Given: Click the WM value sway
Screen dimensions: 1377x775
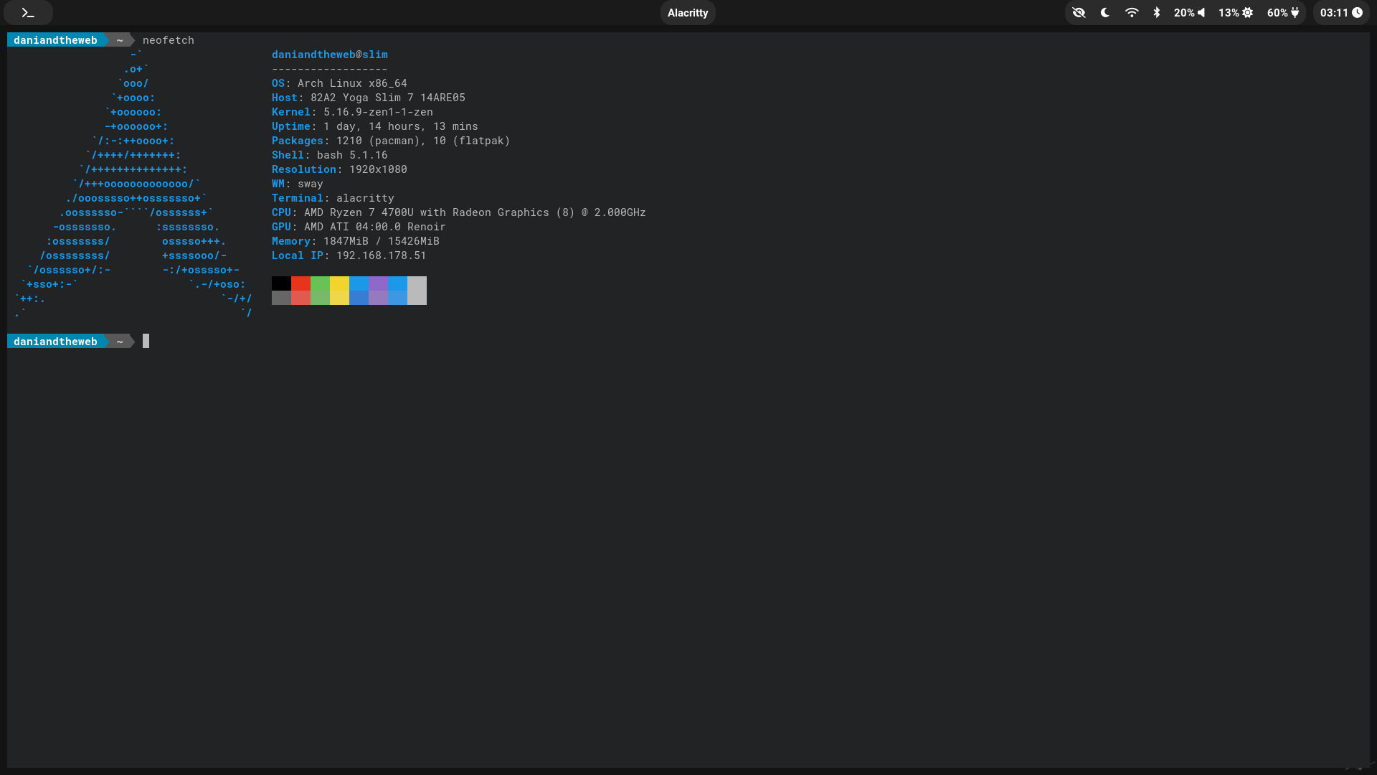Looking at the screenshot, I should click(311, 184).
